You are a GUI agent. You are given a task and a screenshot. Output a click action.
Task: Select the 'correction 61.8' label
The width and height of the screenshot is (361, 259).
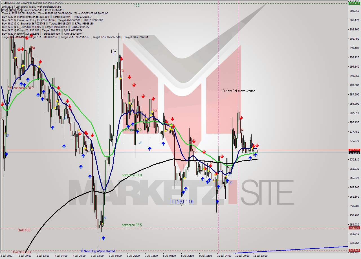coord(132,175)
